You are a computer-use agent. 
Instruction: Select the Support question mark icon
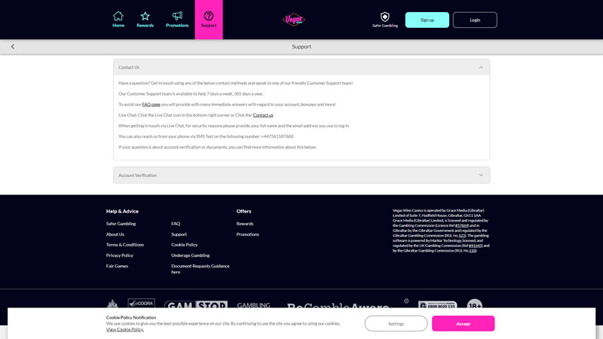[x=209, y=16]
